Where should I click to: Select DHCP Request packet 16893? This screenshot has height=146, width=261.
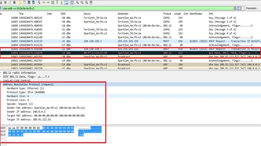click(130, 41)
